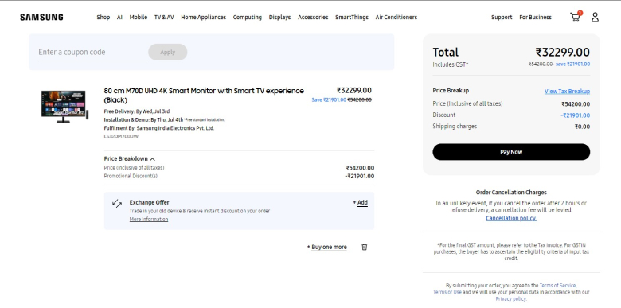The image size is (621, 308).
Task: Open the Home Appliances menu
Action: 204,17
